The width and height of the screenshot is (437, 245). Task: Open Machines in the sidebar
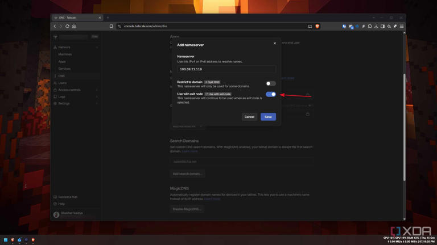(x=65, y=54)
